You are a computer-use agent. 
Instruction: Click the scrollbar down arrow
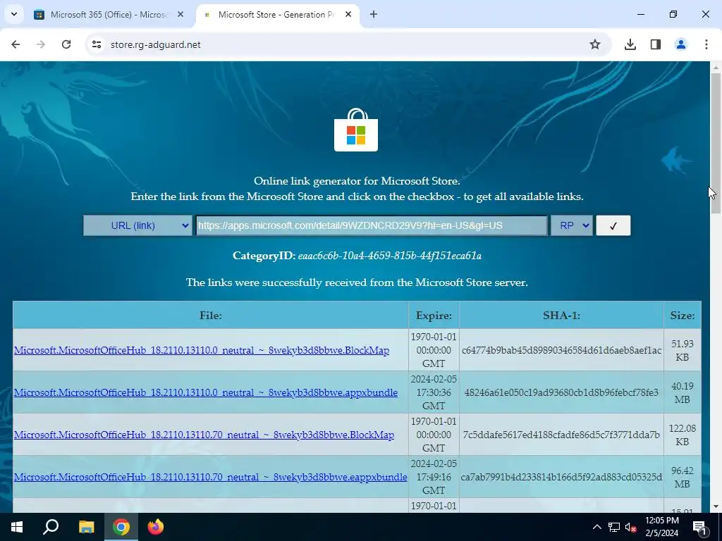(x=716, y=507)
